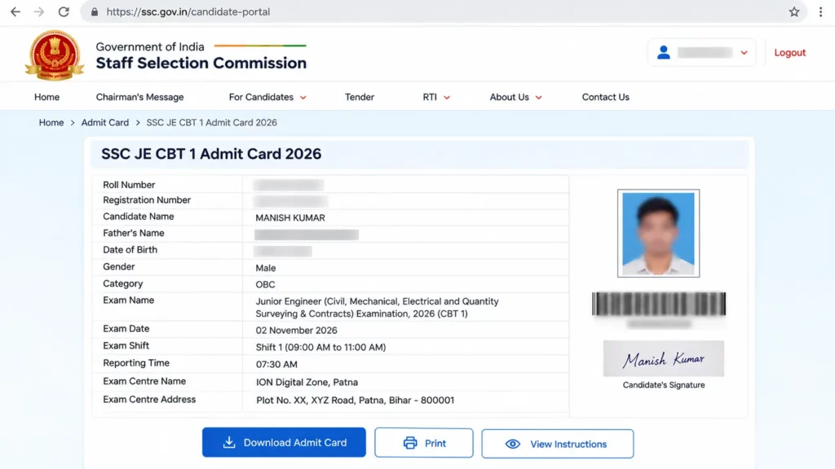Click the user profile avatar icon
The image size is (835, 469).
click(664, 52)
